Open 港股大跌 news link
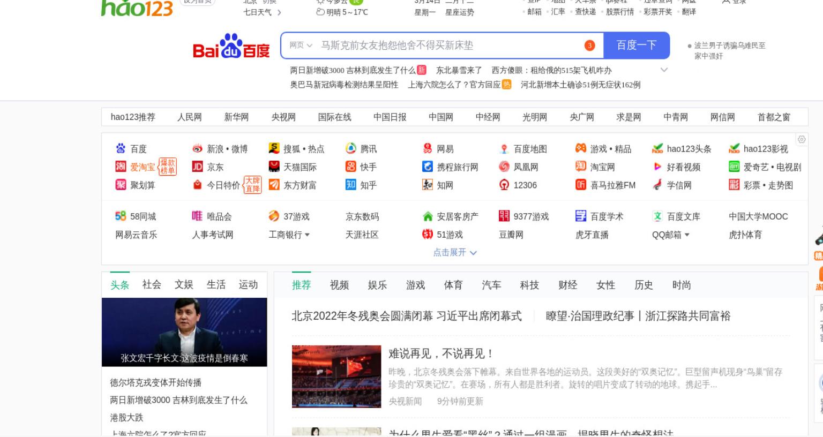 tap(126, 417)
